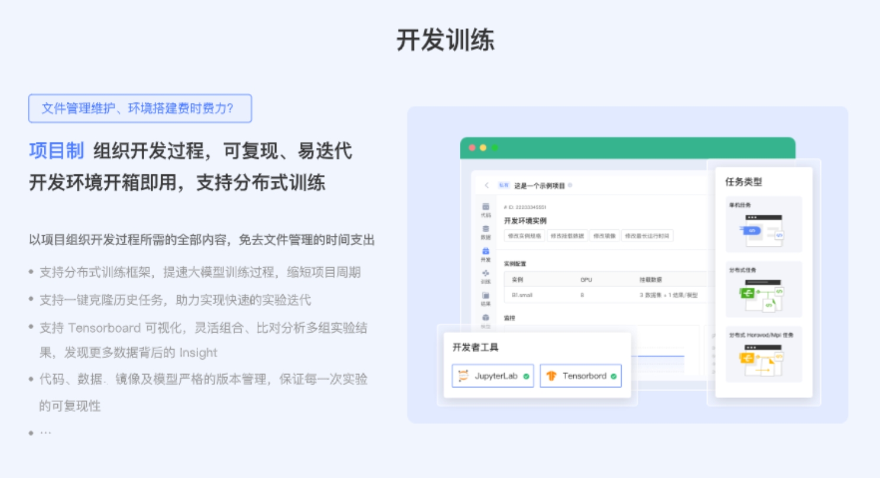The image size is (880, 478).
Task: Click the 文件管理维护、环境搭建费时费力? box
Action: 140,109
